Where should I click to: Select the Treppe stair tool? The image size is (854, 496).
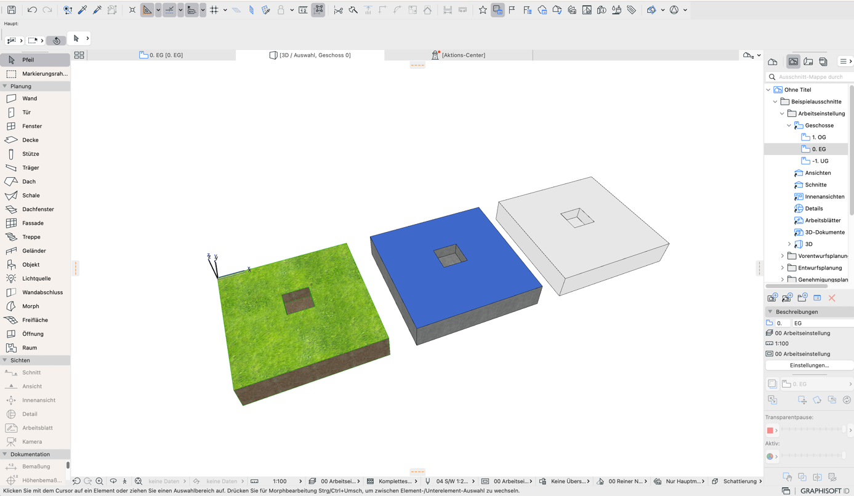click(x=35, y=237)
